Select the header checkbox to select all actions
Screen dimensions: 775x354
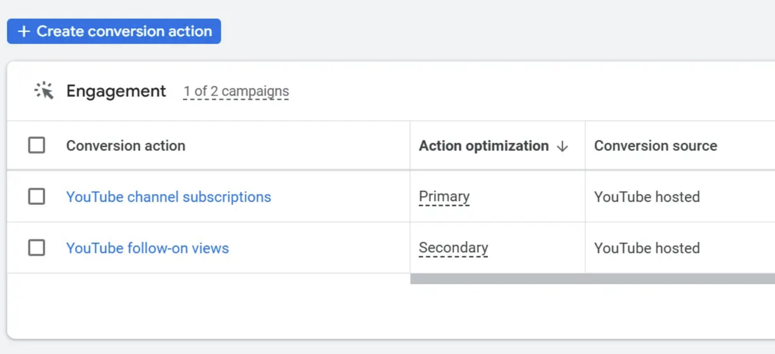click(x=37, y=145)
